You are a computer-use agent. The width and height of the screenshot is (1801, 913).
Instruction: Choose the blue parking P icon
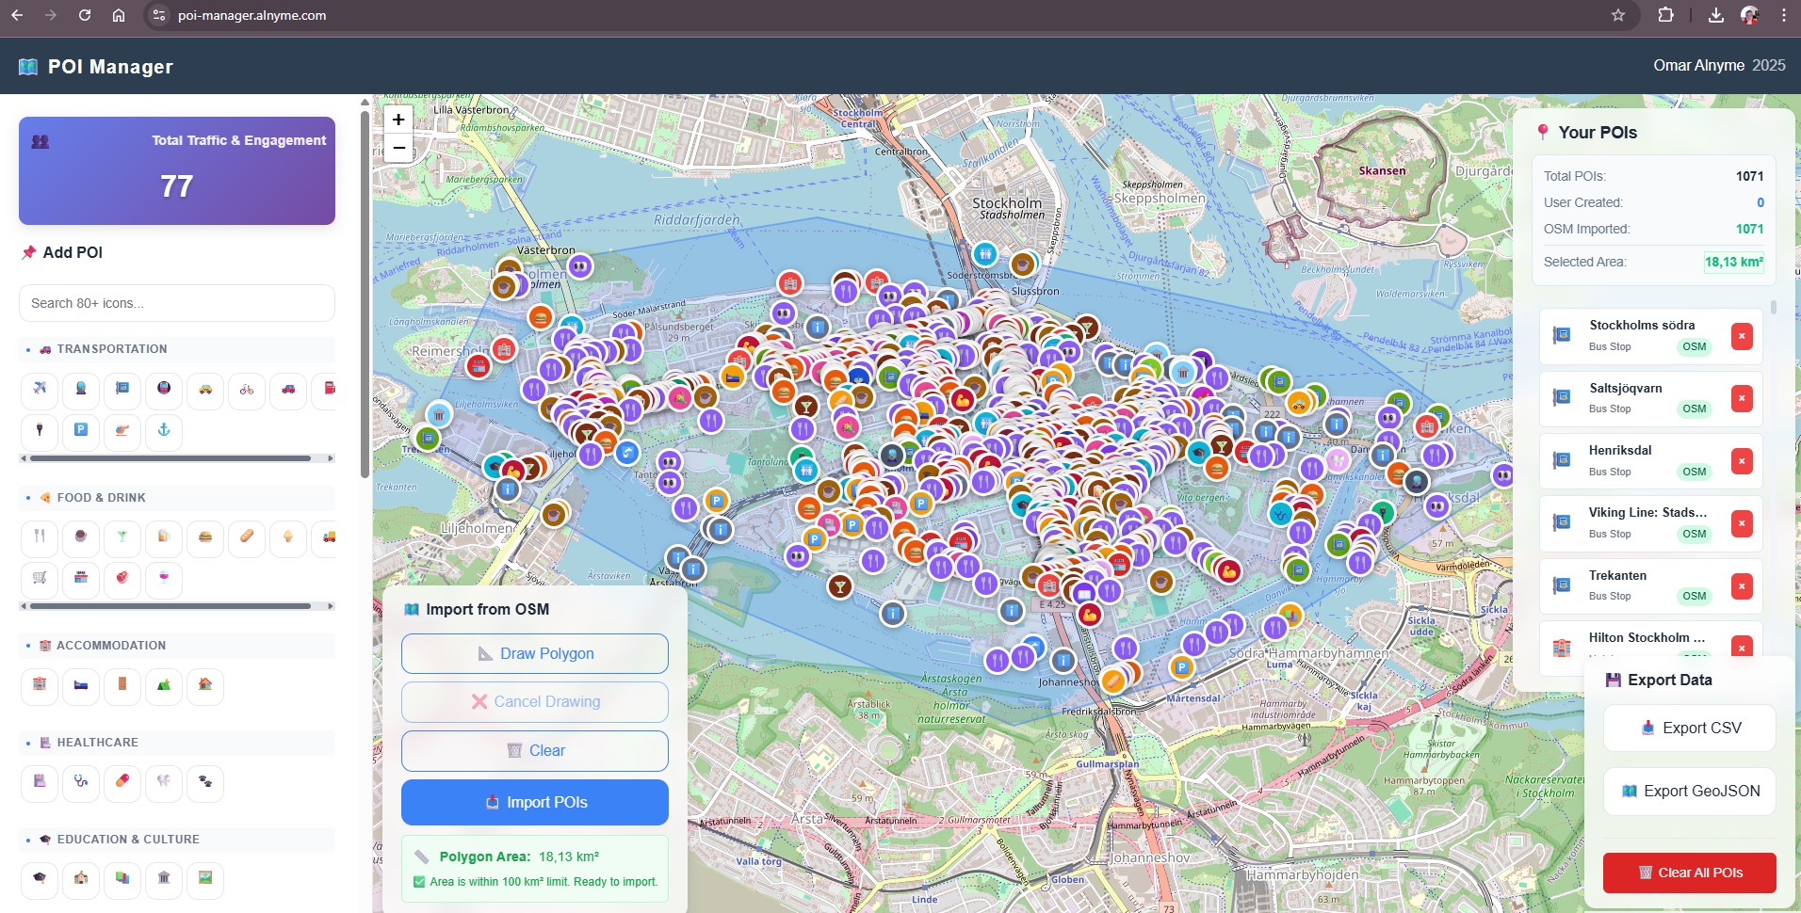[x=81, y=431]
